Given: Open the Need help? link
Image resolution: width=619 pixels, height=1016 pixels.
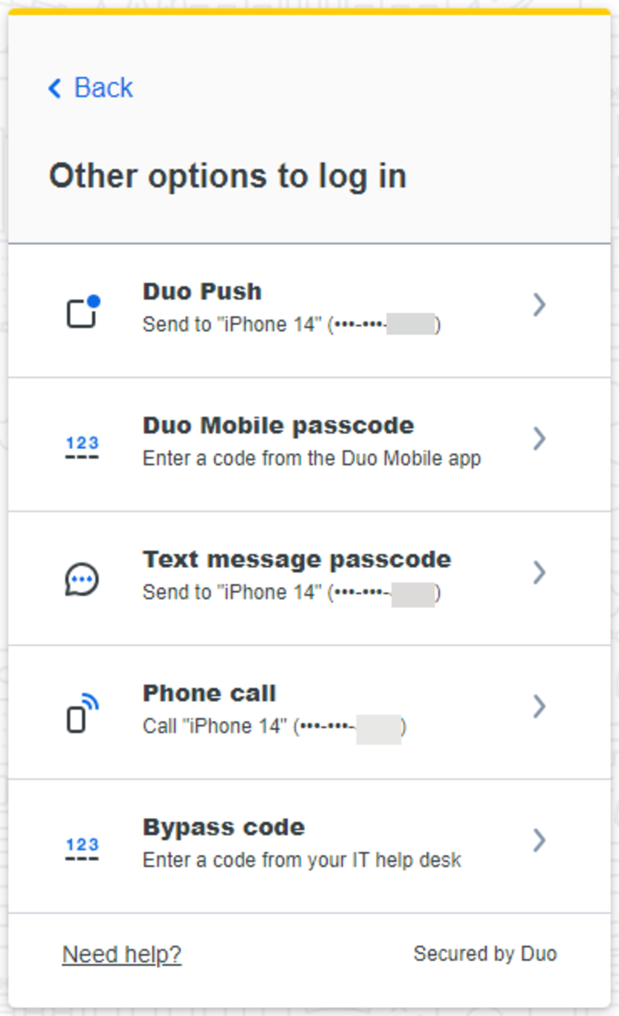Looking at the screenshot, I should [122, 954].
